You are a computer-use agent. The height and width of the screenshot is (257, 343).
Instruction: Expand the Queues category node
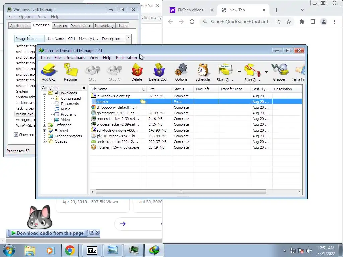[x=45, y=141]
